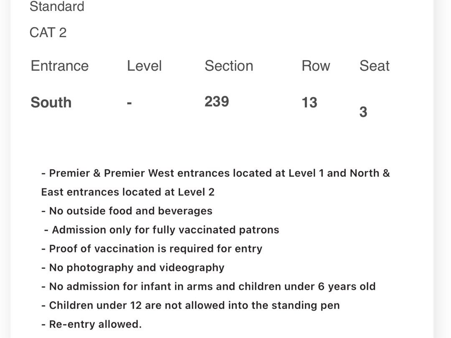Select row number 13

tap(309, 102)
